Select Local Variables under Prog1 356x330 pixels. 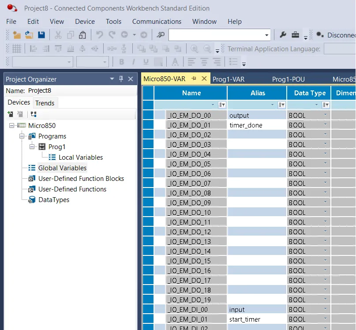click(x=81, y=157)
